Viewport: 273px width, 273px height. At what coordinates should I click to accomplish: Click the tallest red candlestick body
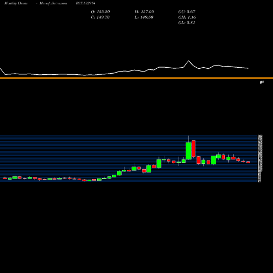pyautogui.click(x=194, y=149)
